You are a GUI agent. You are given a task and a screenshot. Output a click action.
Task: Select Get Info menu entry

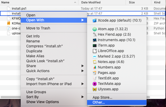pos(33,36)
